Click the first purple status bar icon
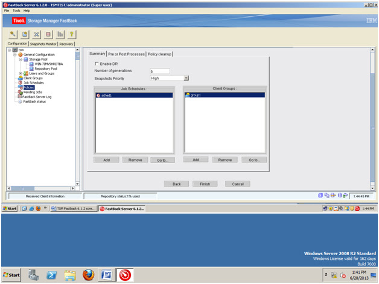 coord(320,196)
